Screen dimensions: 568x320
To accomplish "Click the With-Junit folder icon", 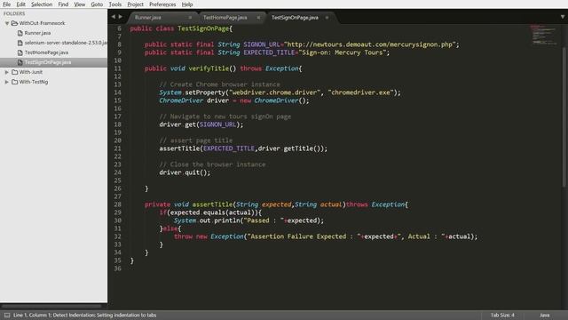I will coord(14,72).
